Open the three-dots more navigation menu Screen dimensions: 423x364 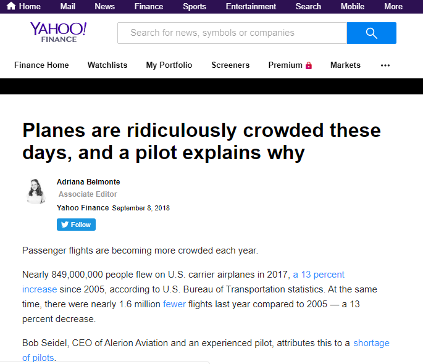coord(385,65)
